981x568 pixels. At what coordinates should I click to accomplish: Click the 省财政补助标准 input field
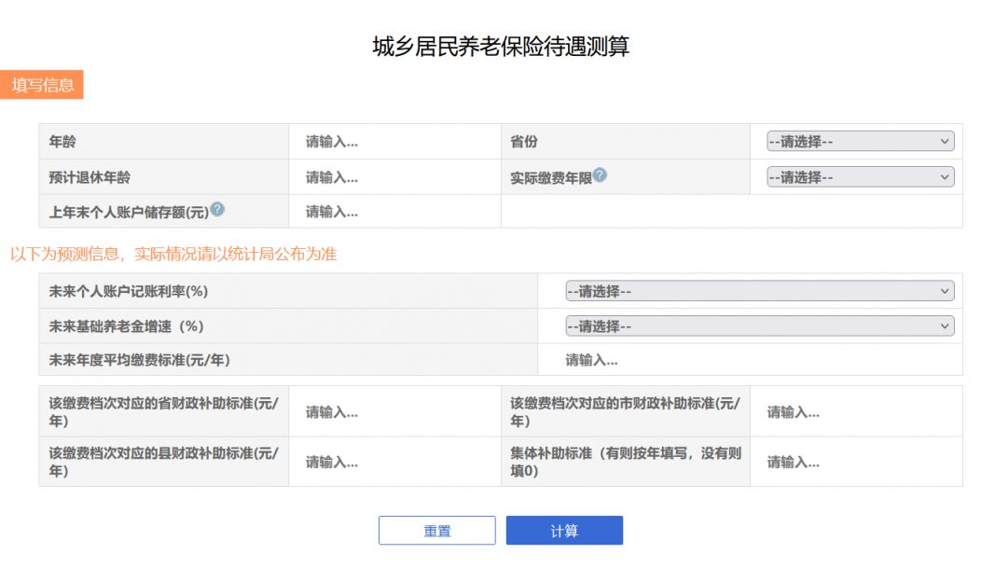pyautogui.click(x=392, y=410)
